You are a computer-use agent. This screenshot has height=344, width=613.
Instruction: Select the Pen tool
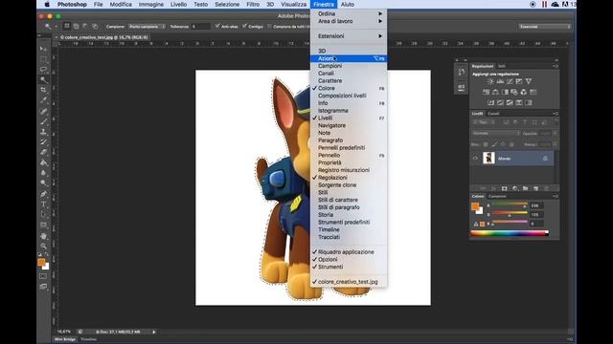point(43,194)
